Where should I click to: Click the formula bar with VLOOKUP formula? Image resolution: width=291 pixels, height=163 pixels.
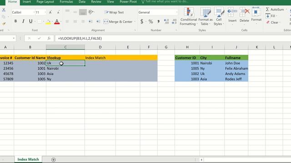tap(173, 38)
